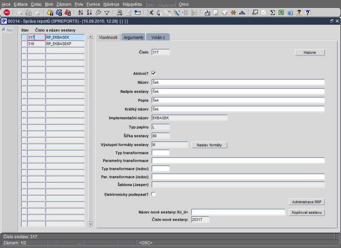
Task: Click the filter funnel icon
Action: (107, 13)
